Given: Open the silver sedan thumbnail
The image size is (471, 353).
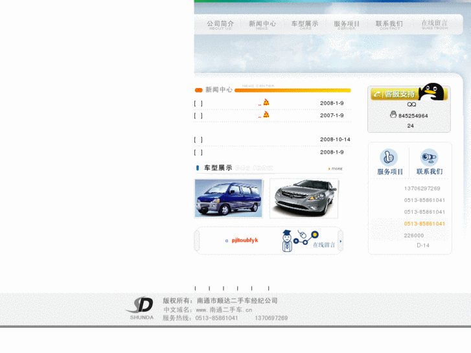Looking at the screenshot, I should click(x=304, y=198).
